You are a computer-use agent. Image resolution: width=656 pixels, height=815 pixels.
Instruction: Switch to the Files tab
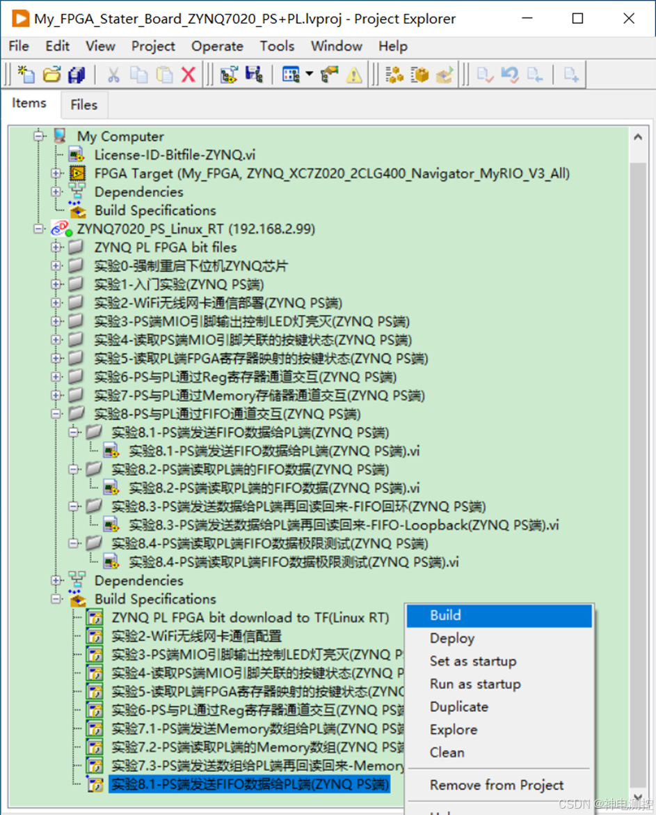coord(84,104)
